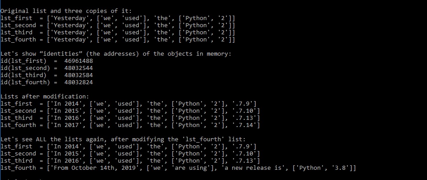This screenshot has width=427, height=180.
Task: Click 'id(lst_third)' label text
Action: [x=24, y=75]
